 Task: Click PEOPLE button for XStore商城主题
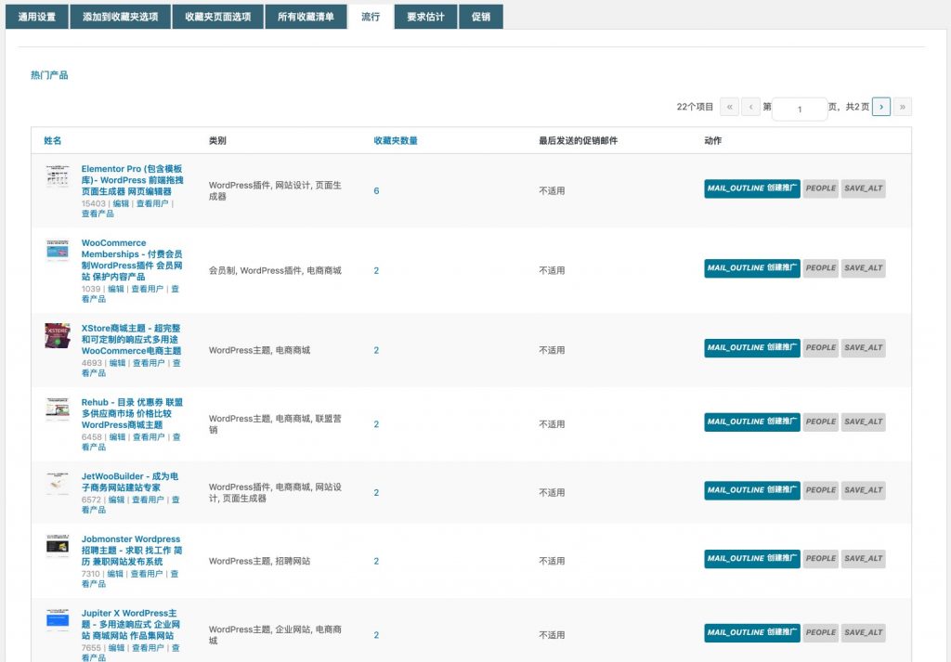[821, 348]
